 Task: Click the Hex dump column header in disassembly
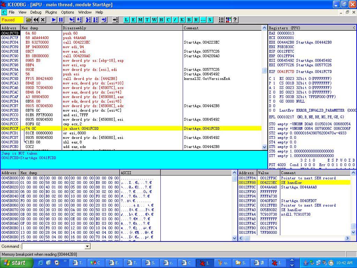coord(41,28)
